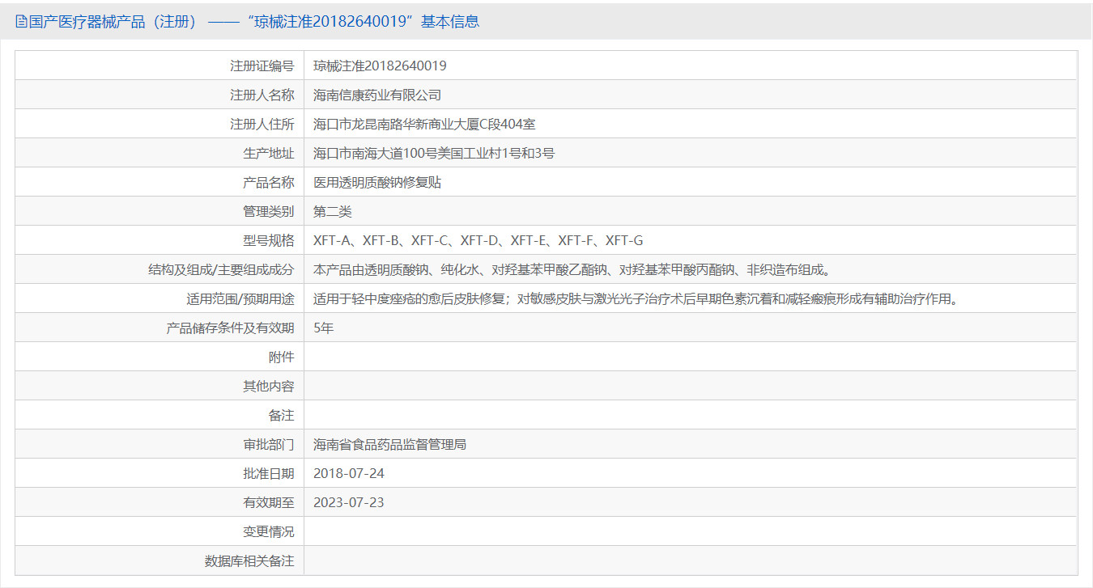This screenshot has height=588, width=1093.
Task: Click the registrant name 海南信康药业有限公司
Action: (377, 95)
